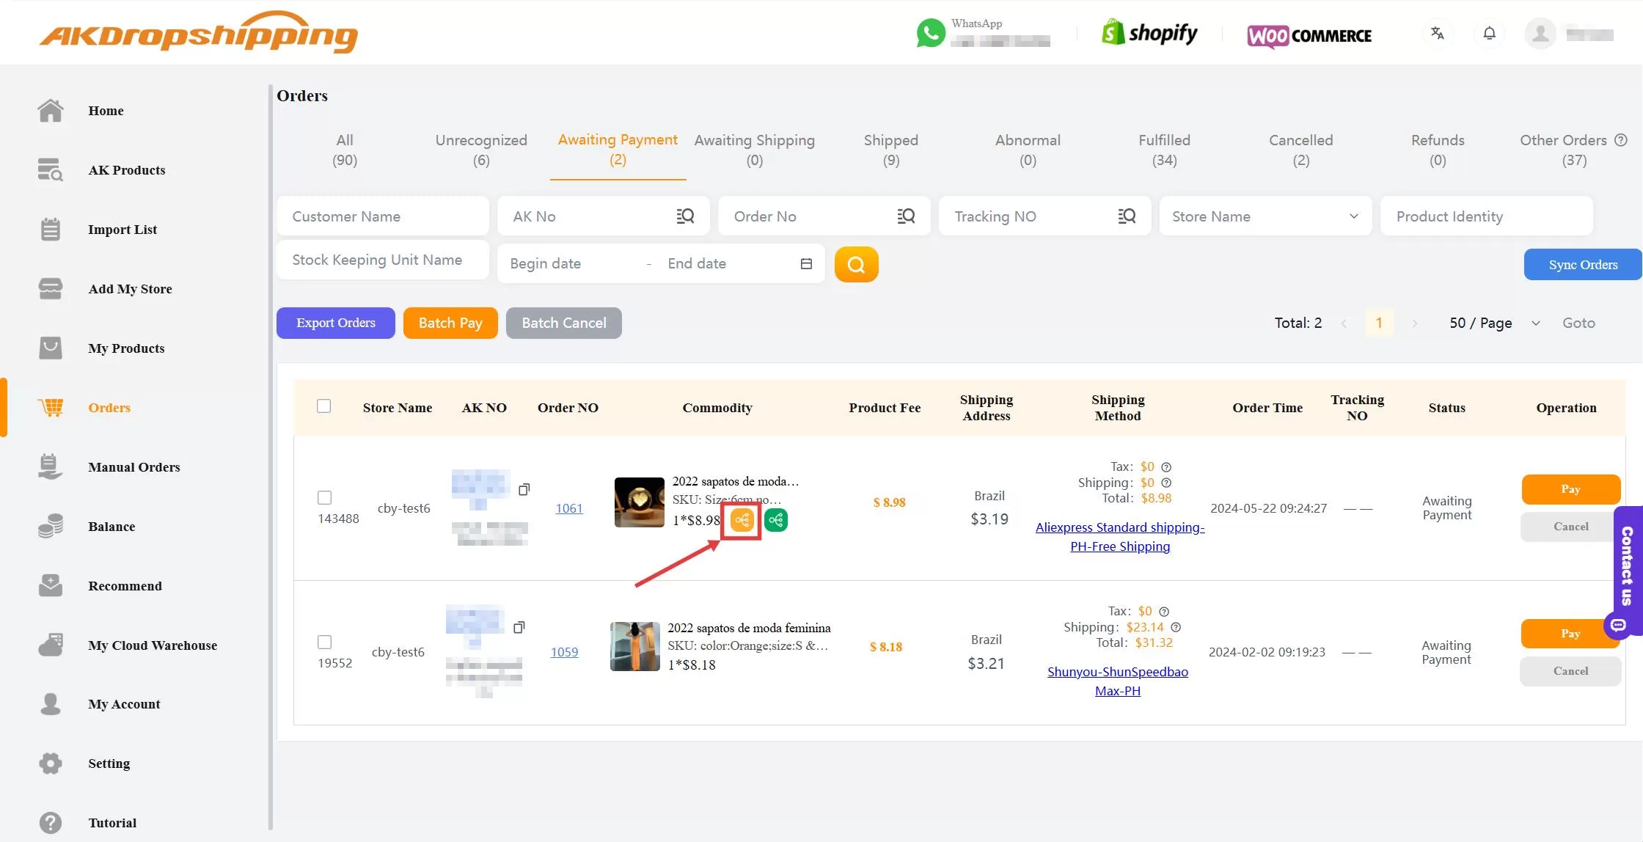Open the user profile menu
This screenshot has width=1643, height=842.
1540,33
